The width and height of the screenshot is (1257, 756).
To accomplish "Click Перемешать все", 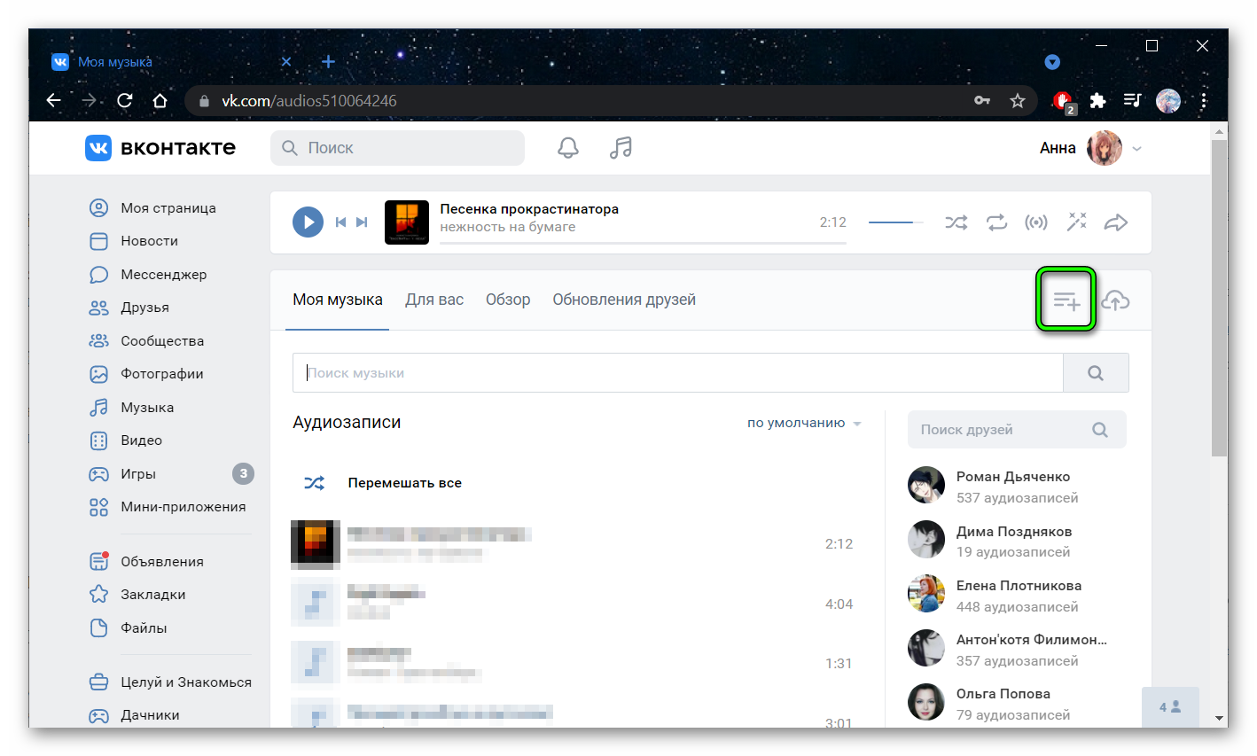I will 383,483.
